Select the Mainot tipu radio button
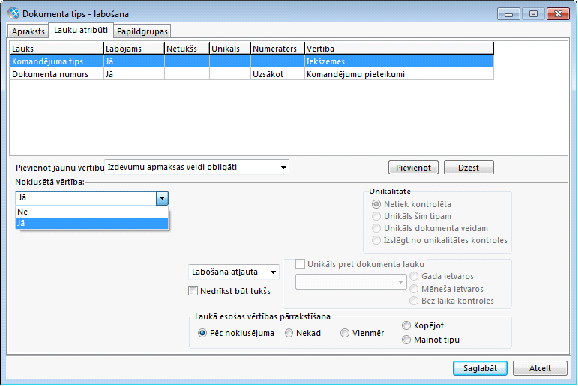 click(406, 340)
